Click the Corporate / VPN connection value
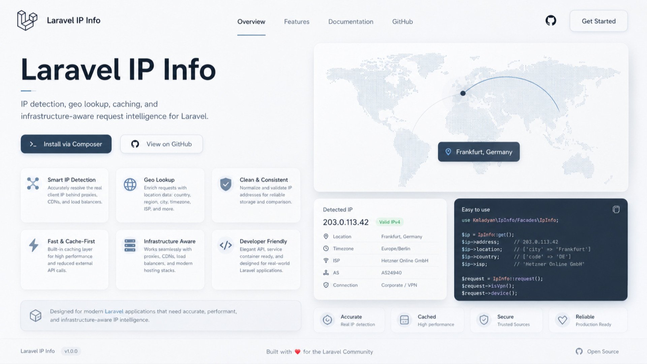Screen dimensions: 647x364 tap(399, 285)
